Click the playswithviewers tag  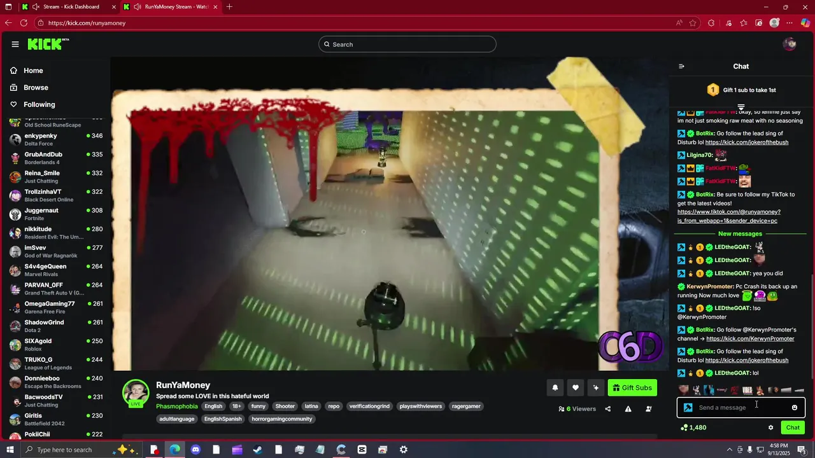(421, 406)
